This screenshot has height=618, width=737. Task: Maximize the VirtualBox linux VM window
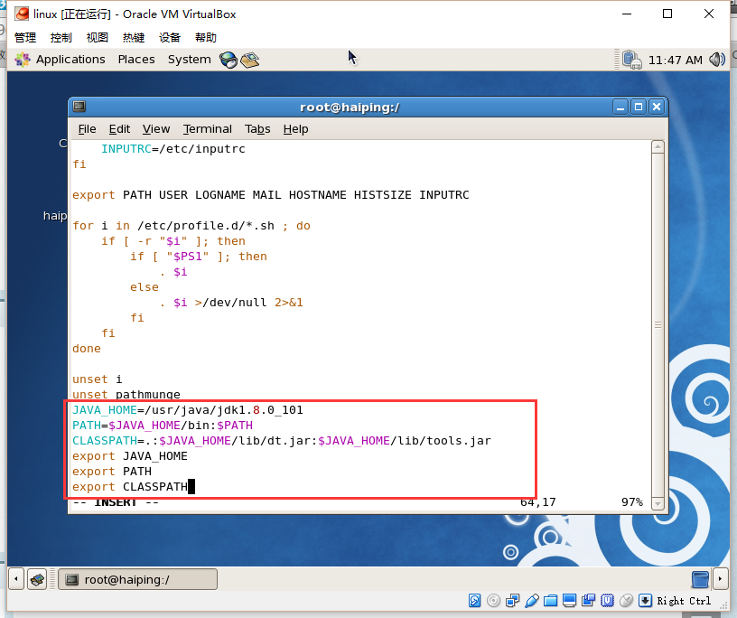pos(667,14)
